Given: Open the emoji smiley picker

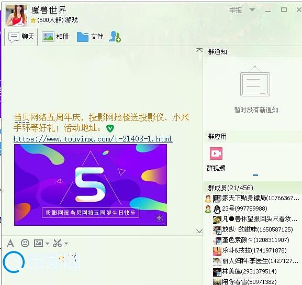Looking at the screenshot, I should [25, 243].
